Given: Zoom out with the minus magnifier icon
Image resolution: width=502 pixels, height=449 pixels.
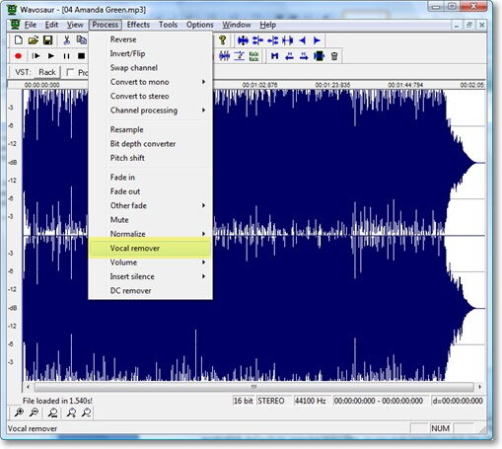Looking at the screenshot, I should [x=34, y=412].
